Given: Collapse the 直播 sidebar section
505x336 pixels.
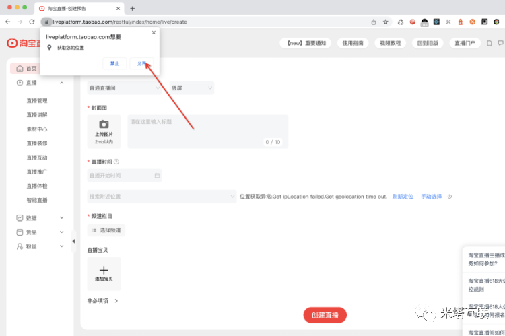Looking at the screenshot, I should coord(61,83).
